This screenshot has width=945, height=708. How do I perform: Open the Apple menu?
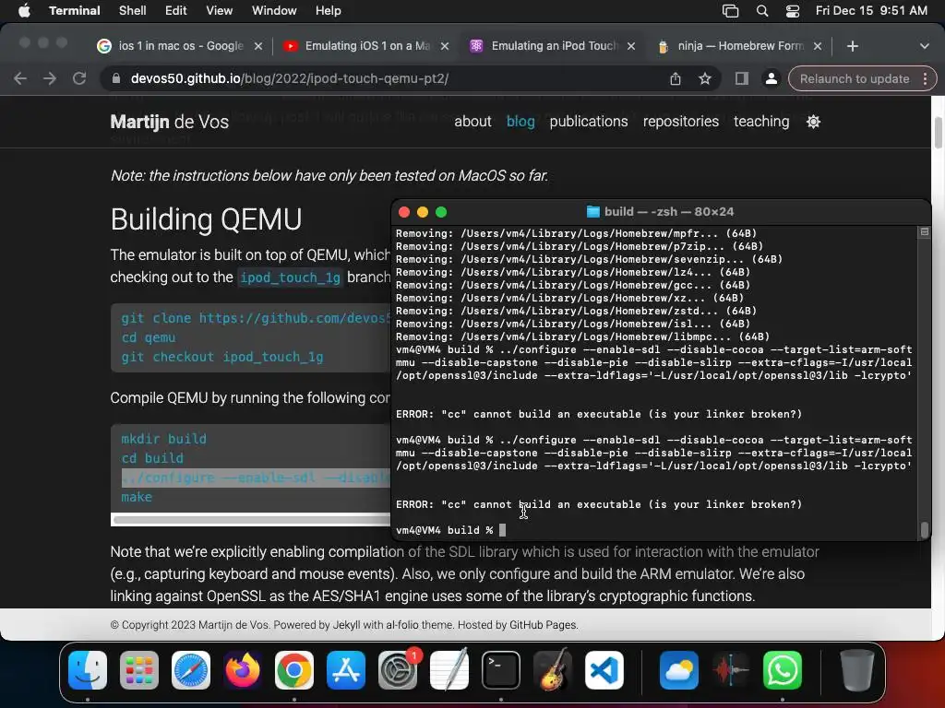pyautogui.click(x=24, y=10)
